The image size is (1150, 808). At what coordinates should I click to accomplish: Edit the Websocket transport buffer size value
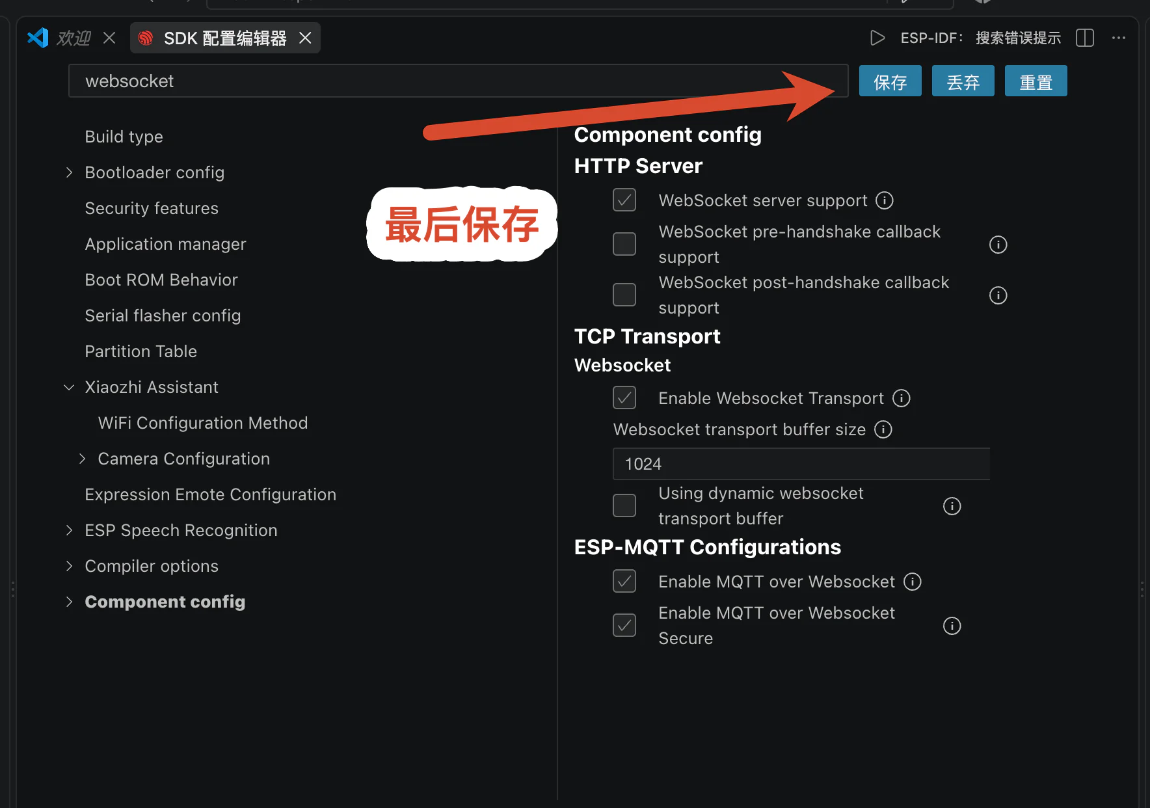pyautogui.click(x=801, y=464)
